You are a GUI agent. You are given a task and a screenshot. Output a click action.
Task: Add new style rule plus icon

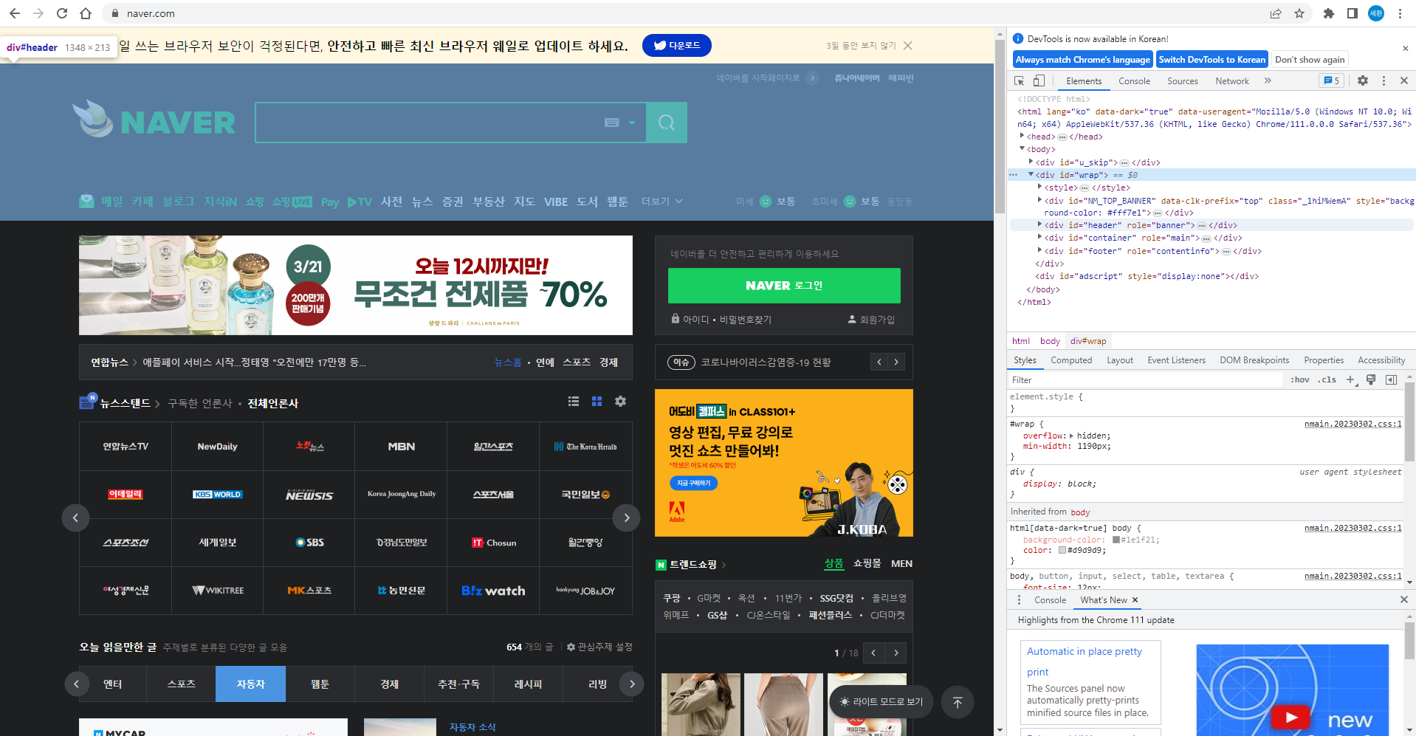pyautogui.click(x=1350, y=379)
